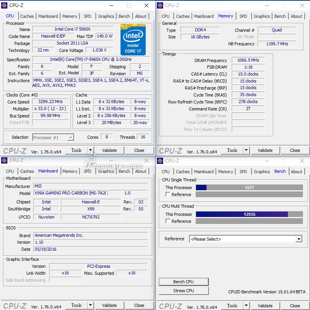Click the BIOS Date value 05/19/2016
The image size is (310, 310).
pyautogui.click(x=90, y=249)
